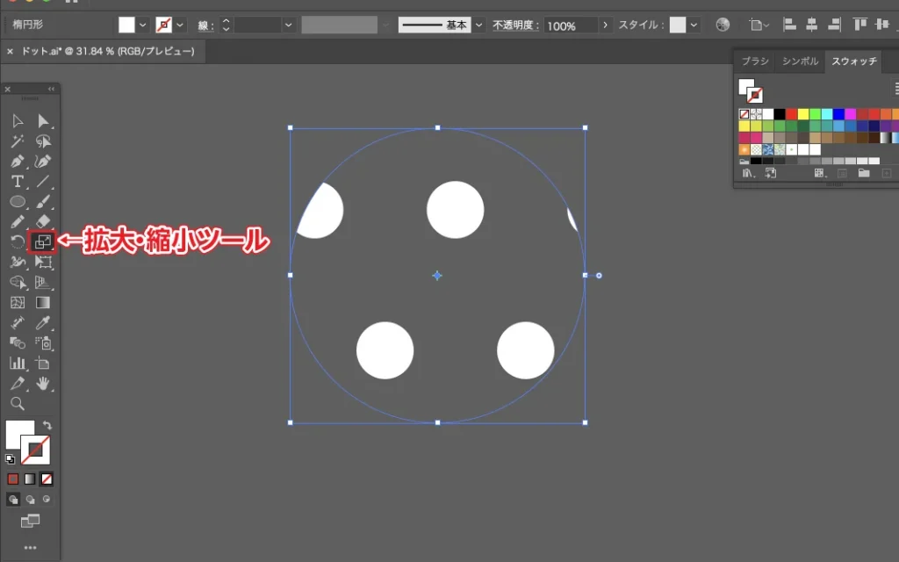Viewport: 899px width, 562px height.
Task: Set paint mode to None in toolbar
Action: (x=47, y=479)
